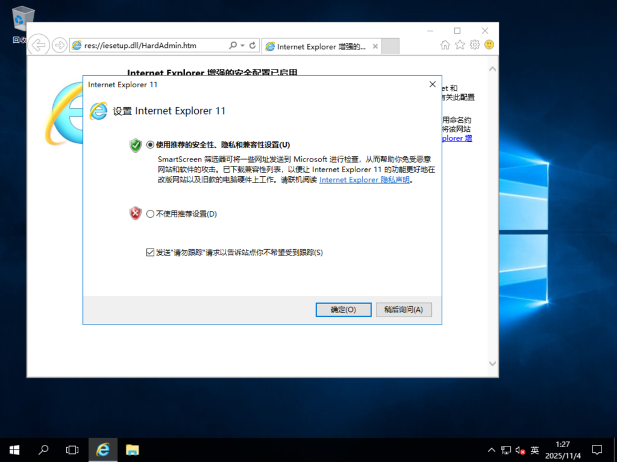
Task: Click the smiley feedback icon
Action: 489,45
